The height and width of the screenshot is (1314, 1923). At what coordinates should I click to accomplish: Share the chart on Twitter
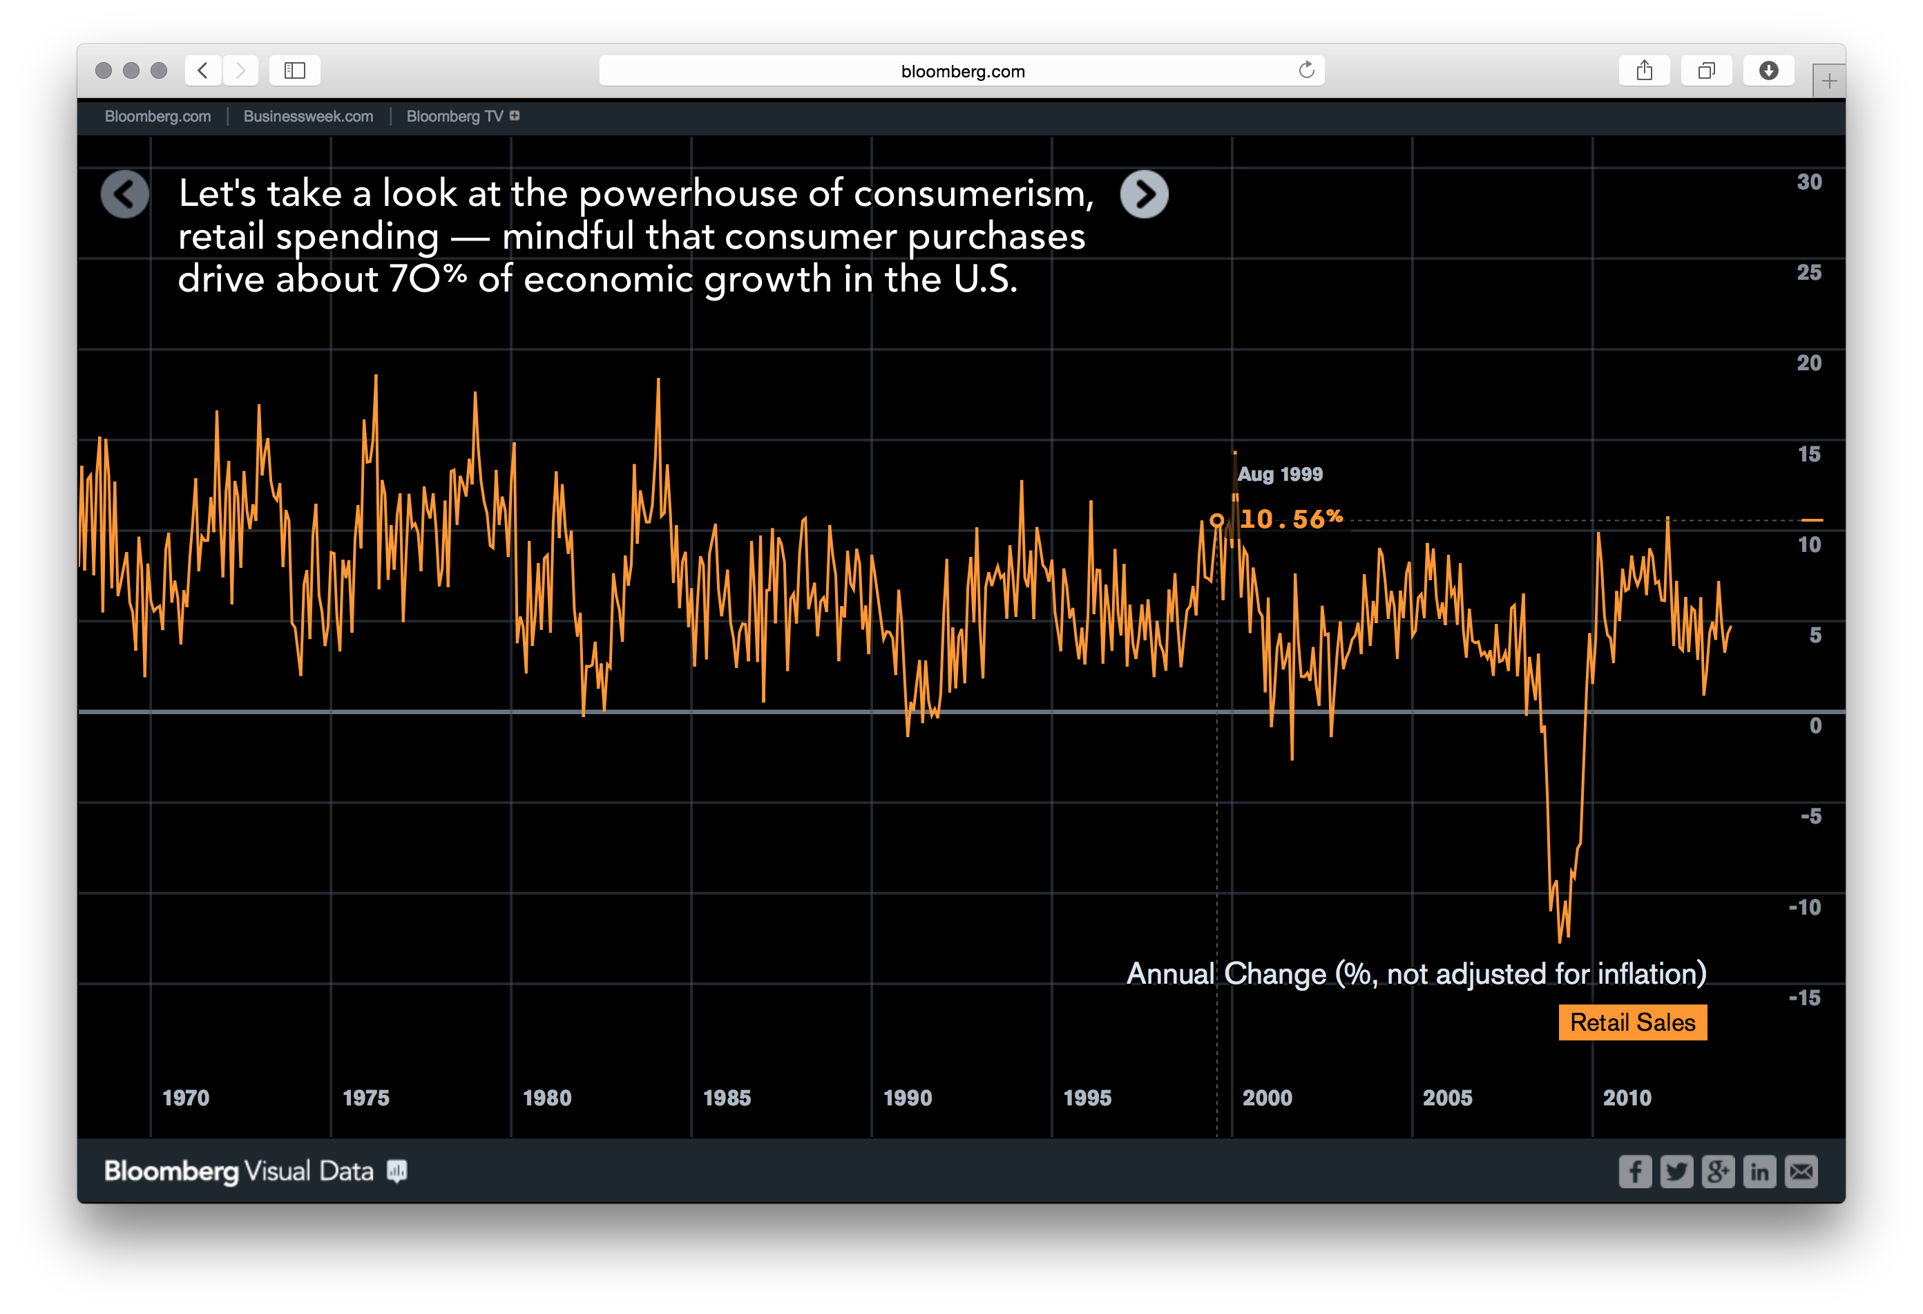point(1676,1171)
